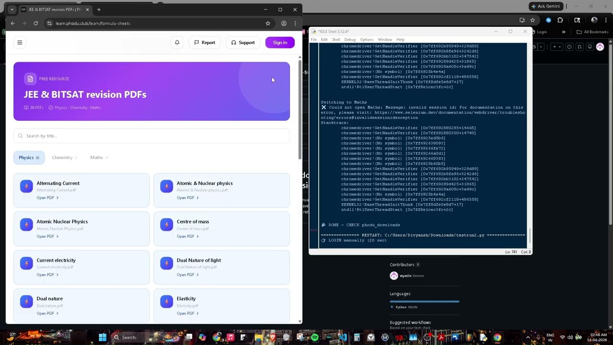Click the Current electricity card icon

pos(26,263)
